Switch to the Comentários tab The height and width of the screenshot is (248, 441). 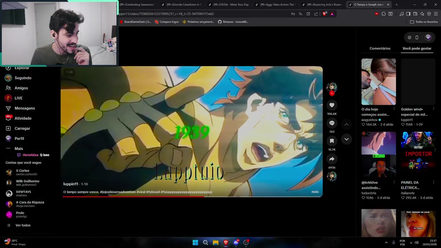380,48
